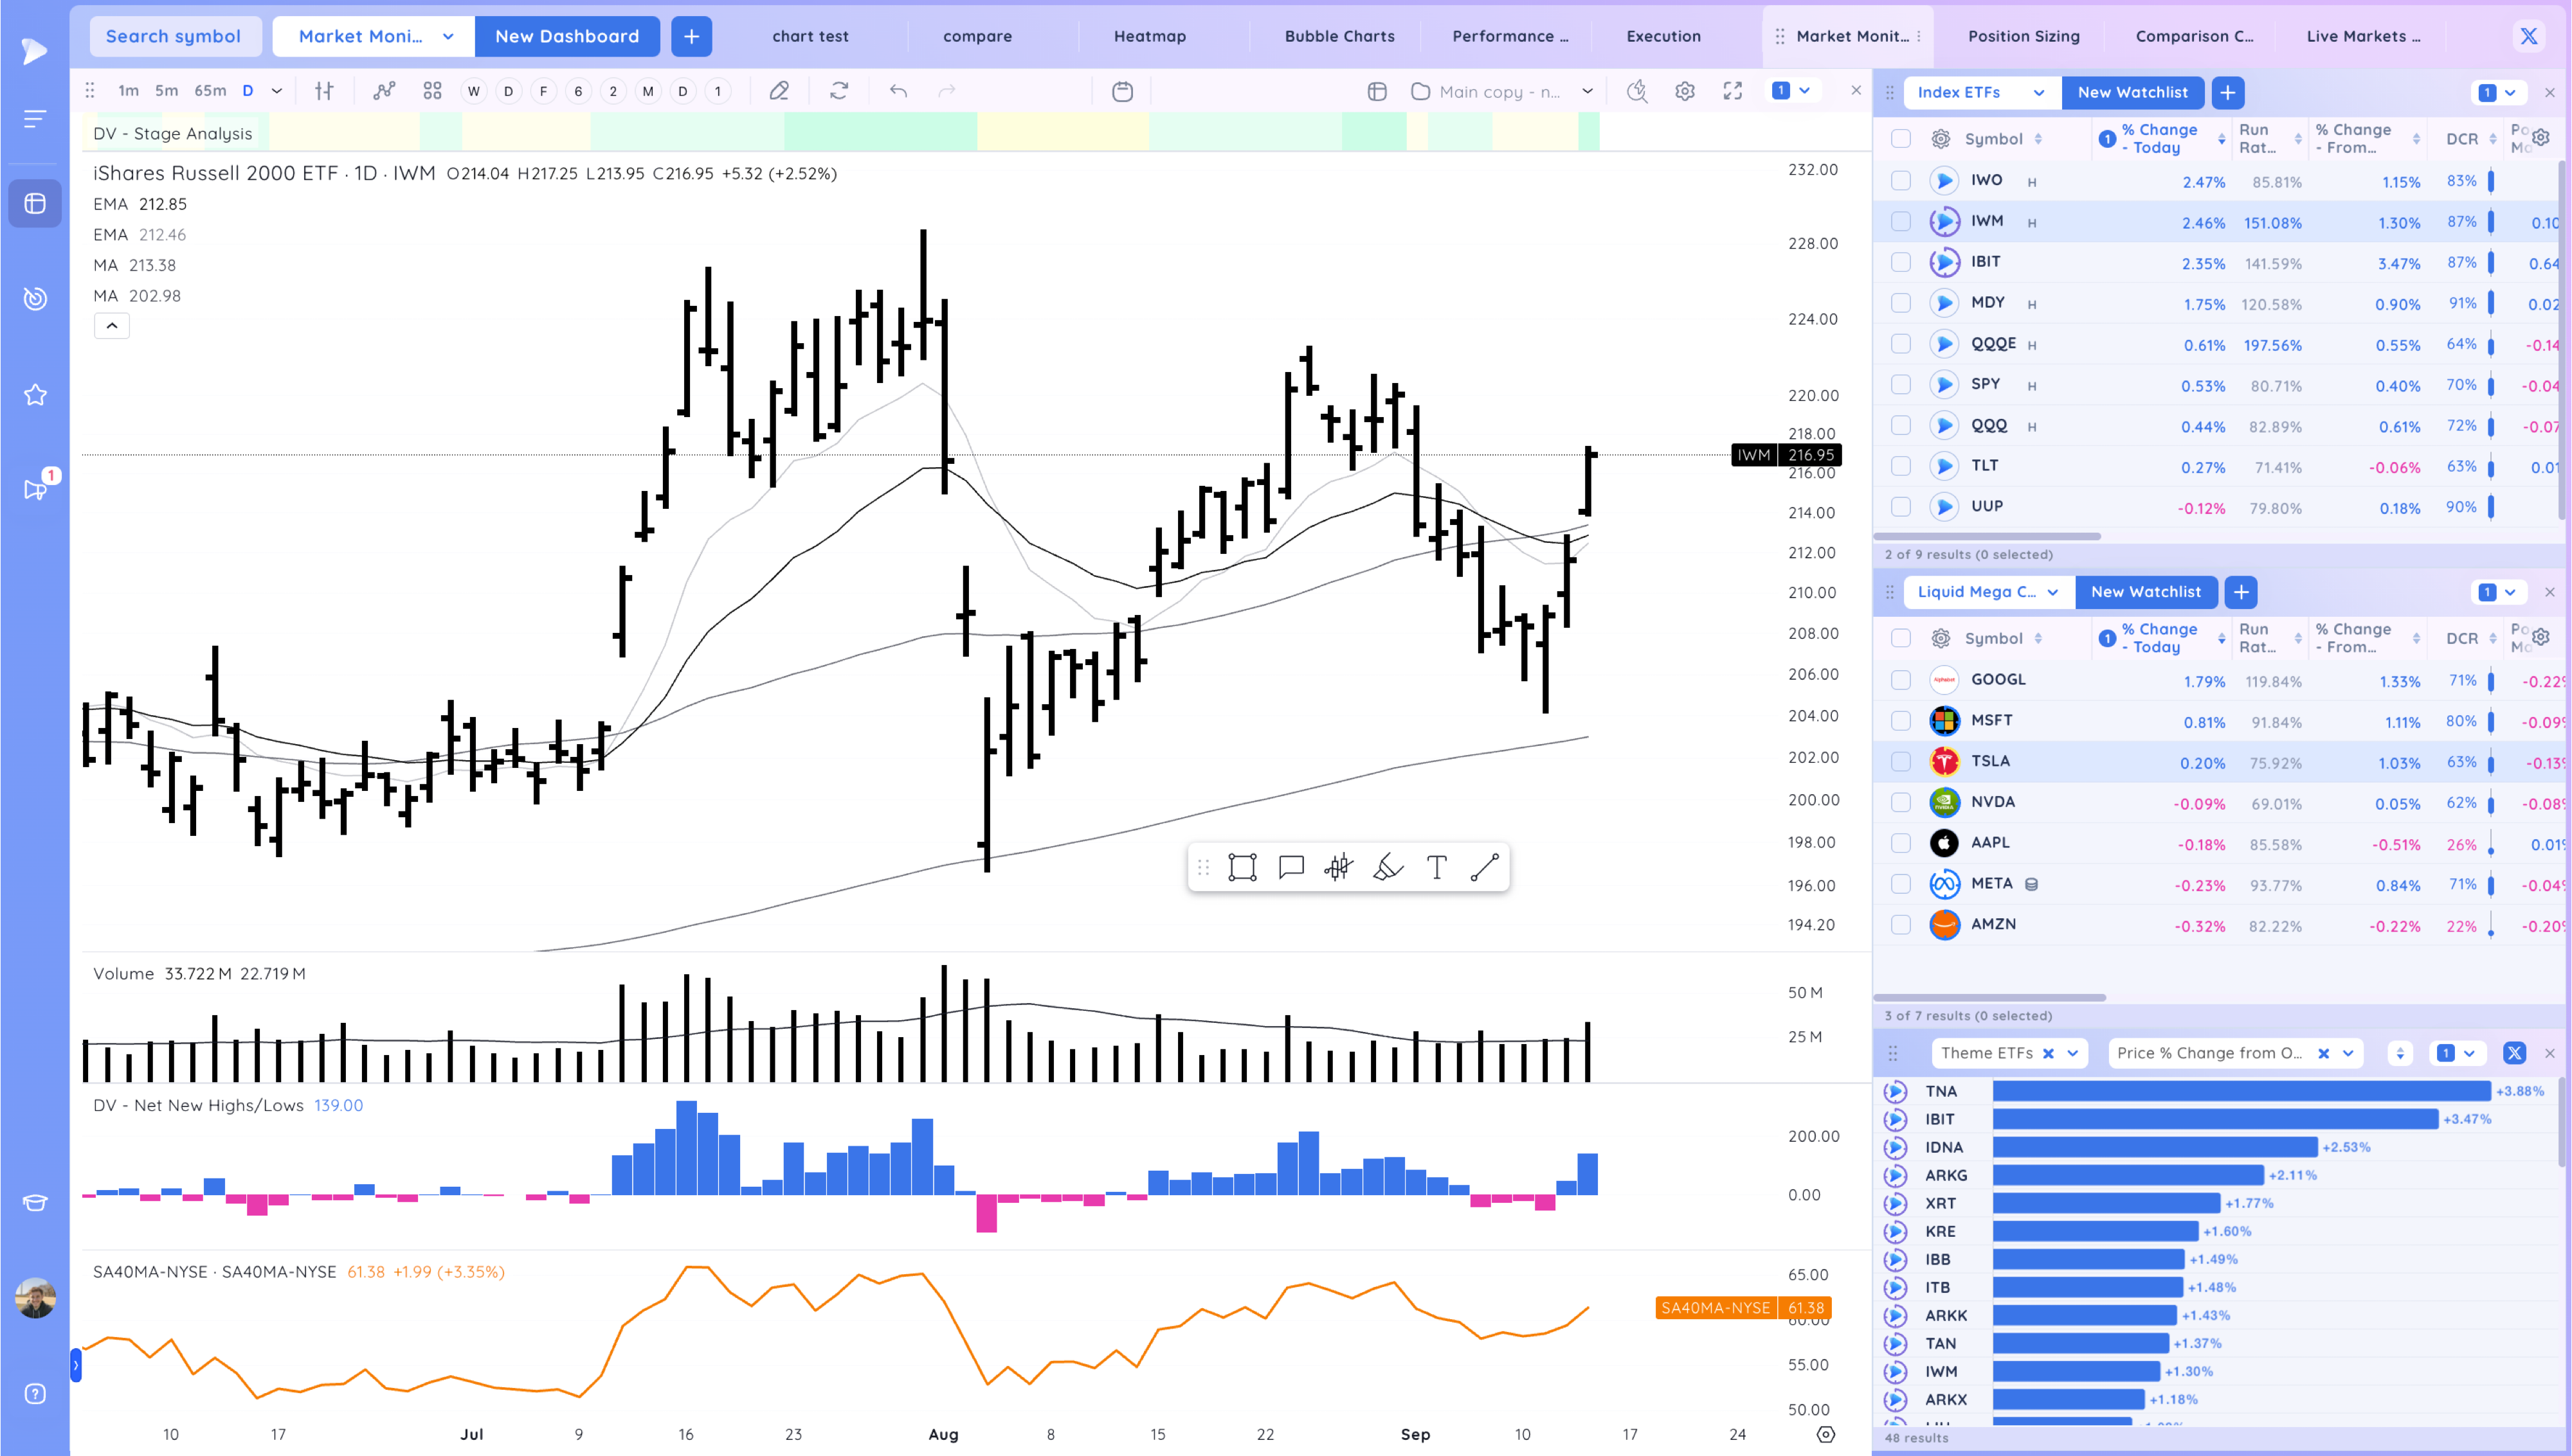
Task: Expand the Index ETFs watchlist dropdown
Action: click(x=2038, y=92)
